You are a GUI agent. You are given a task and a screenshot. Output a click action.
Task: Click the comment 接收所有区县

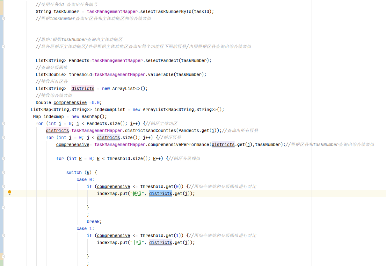click(x=52, y=81)
